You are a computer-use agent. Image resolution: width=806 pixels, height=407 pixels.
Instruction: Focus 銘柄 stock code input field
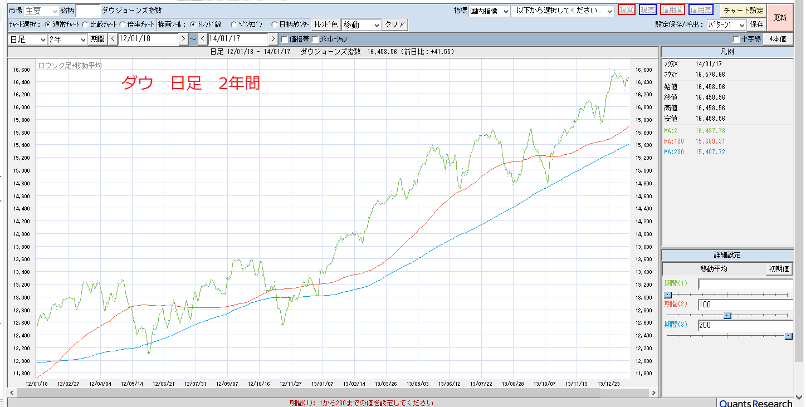pos(87,11)
